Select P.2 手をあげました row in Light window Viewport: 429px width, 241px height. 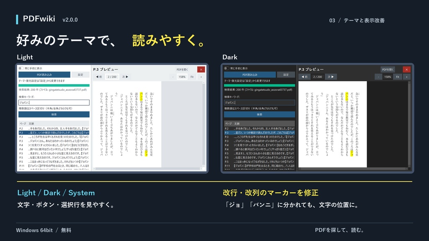pos(54,128)
